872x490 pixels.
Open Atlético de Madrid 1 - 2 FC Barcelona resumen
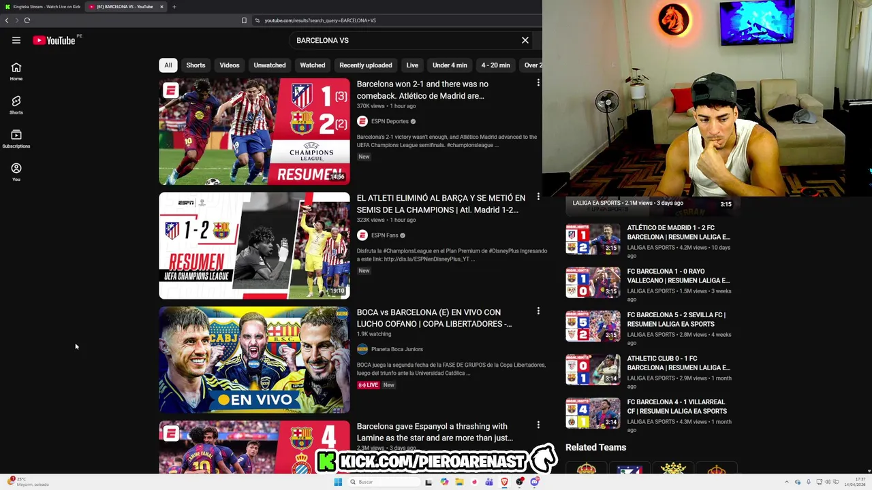pyautogui.click(x=679, y=232)
